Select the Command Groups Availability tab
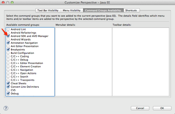 pos(103,10)
